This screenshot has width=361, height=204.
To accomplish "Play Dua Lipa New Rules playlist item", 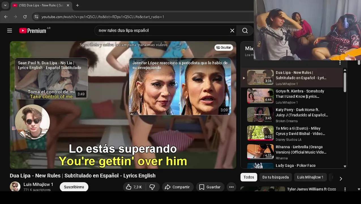I will 292,78.
